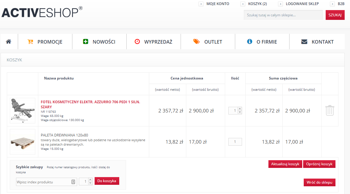
Task: Decrease the quick-shopping quantity
Action: click(90, 183)
